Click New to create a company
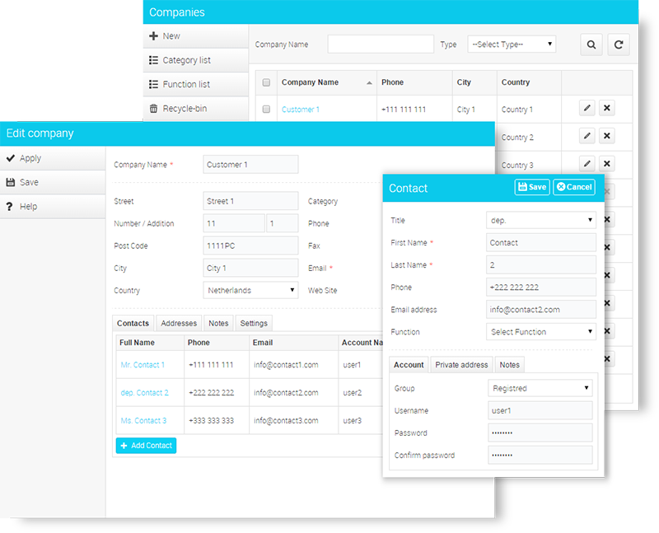This screenshot has width=659, height=533. (x=164, y=36)
